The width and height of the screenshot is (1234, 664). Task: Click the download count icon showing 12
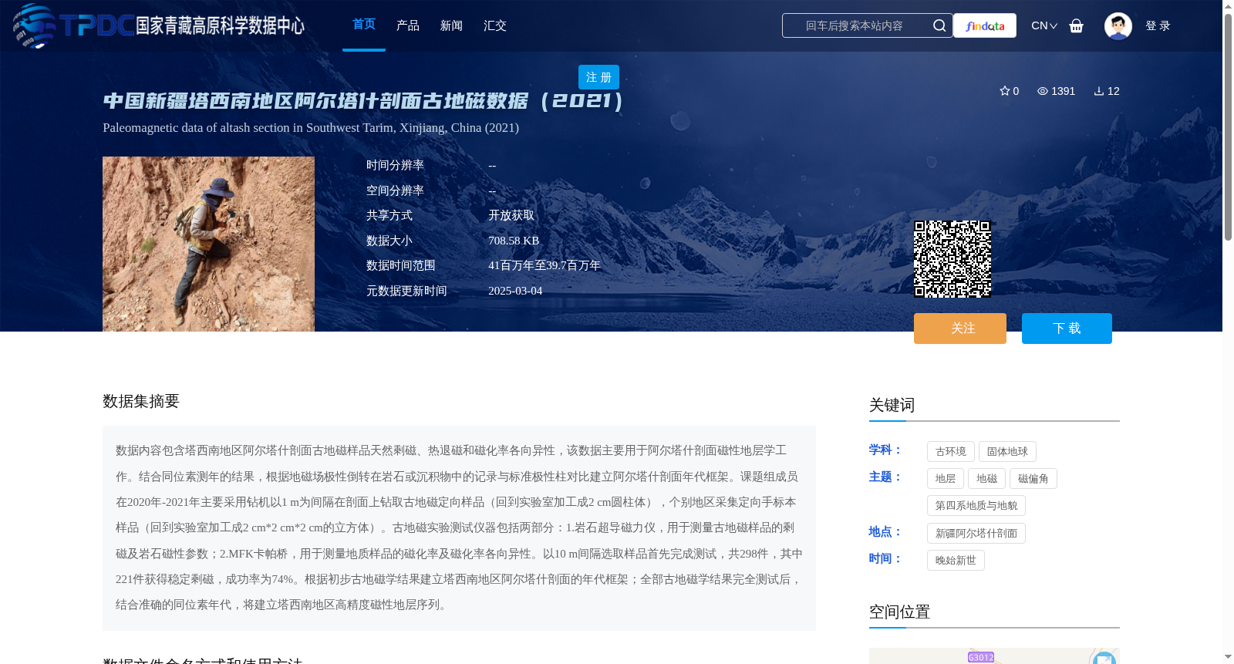pos(1107,91)
